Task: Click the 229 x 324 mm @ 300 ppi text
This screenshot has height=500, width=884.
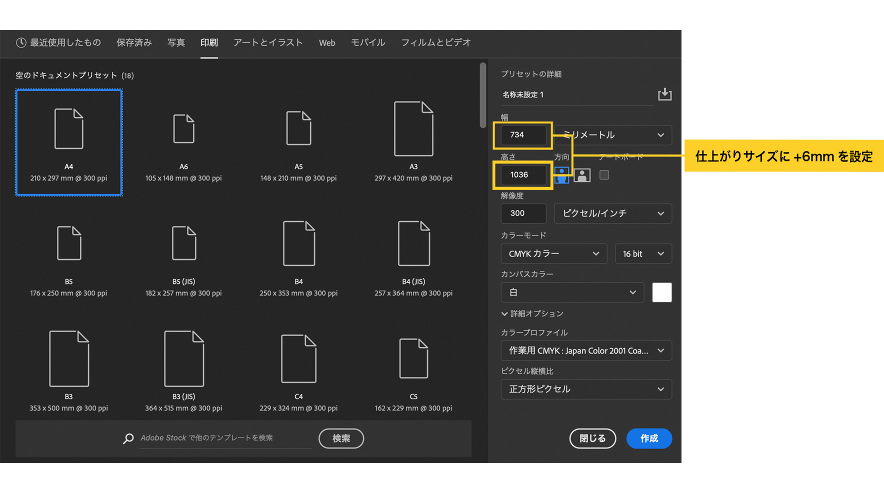Action: click(298, 408)
